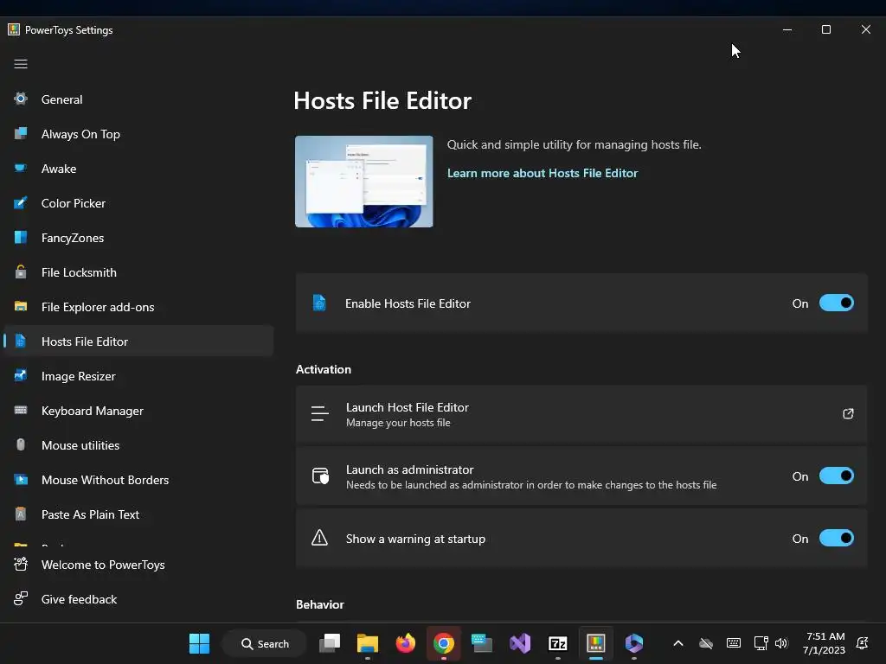Click the Keyboard Manager icon

(21, 410)
